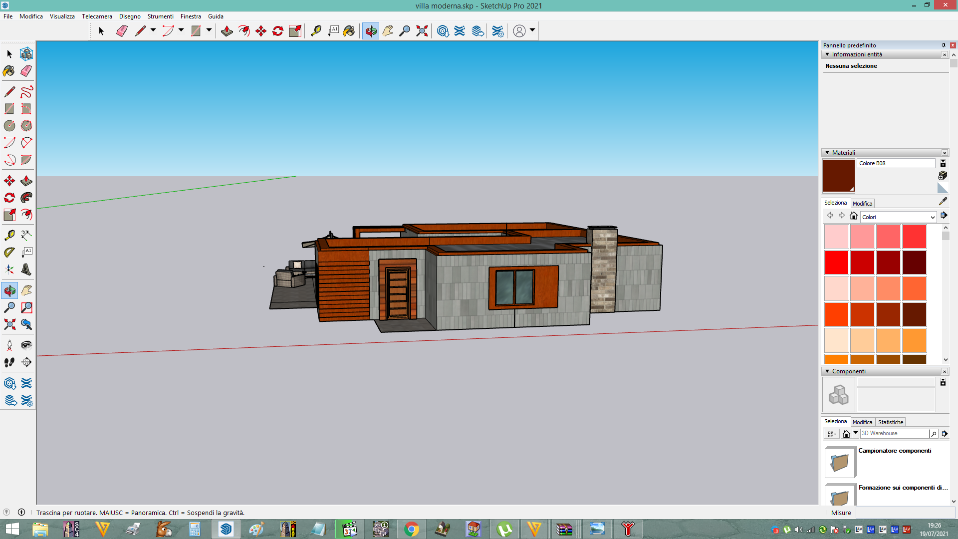Collapse the Informazioni entità section
Image resolution: width=958 pixels, height=539 pixels.
pos(827,54)
